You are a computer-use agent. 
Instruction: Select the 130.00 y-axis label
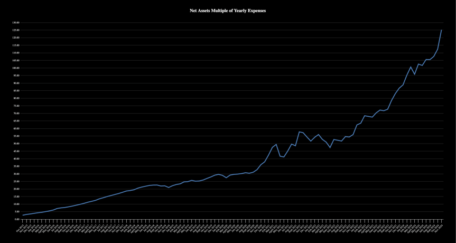tap(16, 23)
